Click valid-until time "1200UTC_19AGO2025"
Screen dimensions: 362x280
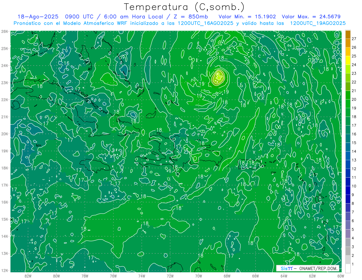tap(318, 23)
